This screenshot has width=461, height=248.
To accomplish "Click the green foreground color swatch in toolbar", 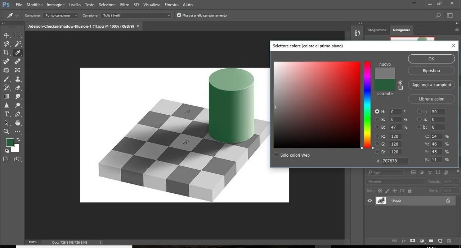I will pyautogui.click(x=10, y=143).
